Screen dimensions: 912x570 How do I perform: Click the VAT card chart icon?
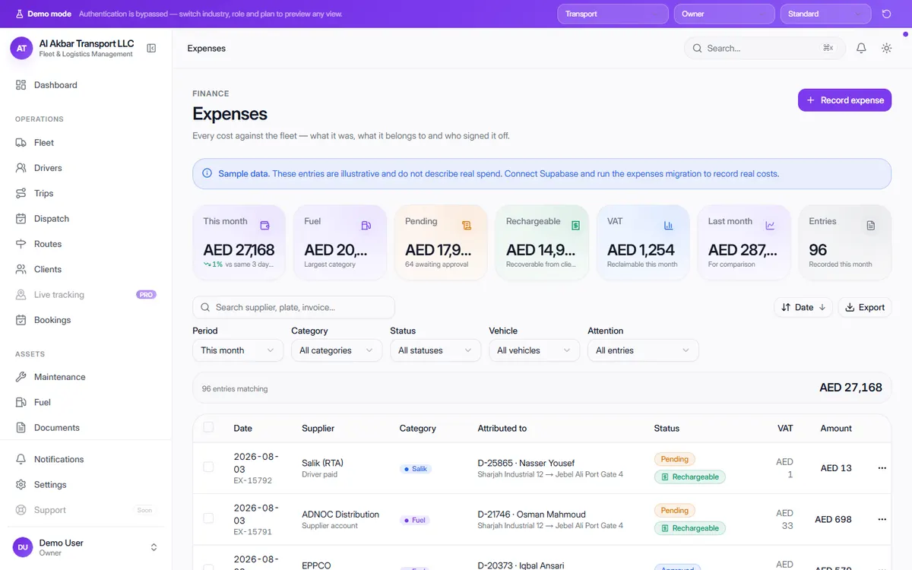click(669, 226)
